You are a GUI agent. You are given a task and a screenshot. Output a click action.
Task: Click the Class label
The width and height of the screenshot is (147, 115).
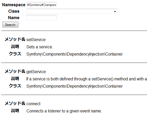14,11
